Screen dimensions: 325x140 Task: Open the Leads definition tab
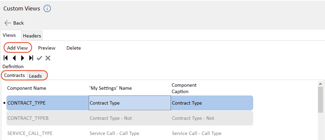click(35, 76)
